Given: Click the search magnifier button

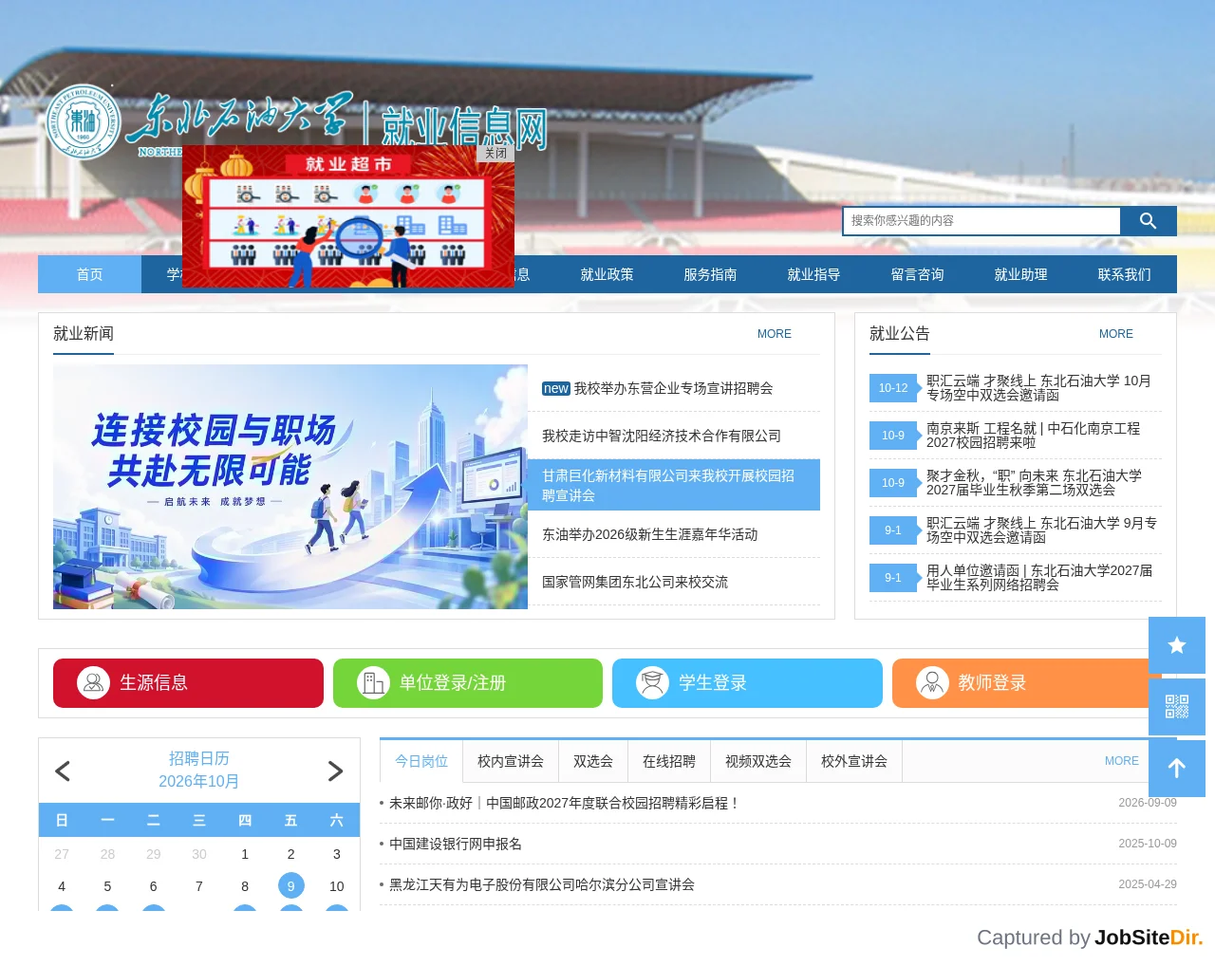Looking at the screenshot, I should tap(1148, 221).
